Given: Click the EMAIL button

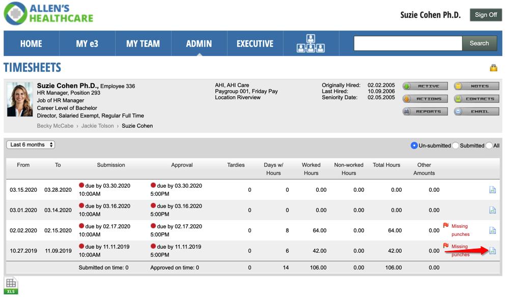Looking at the screenshot, I should click(476, 111).
